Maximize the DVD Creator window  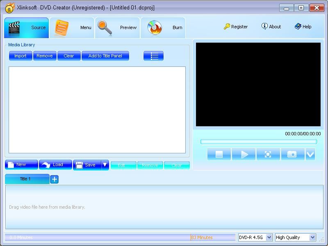tap(301, 8)
